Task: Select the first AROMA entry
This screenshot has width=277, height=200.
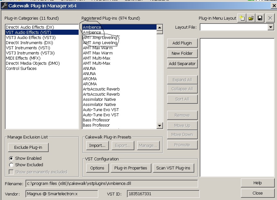Action: pyautogui.click(x=119, y=79)
